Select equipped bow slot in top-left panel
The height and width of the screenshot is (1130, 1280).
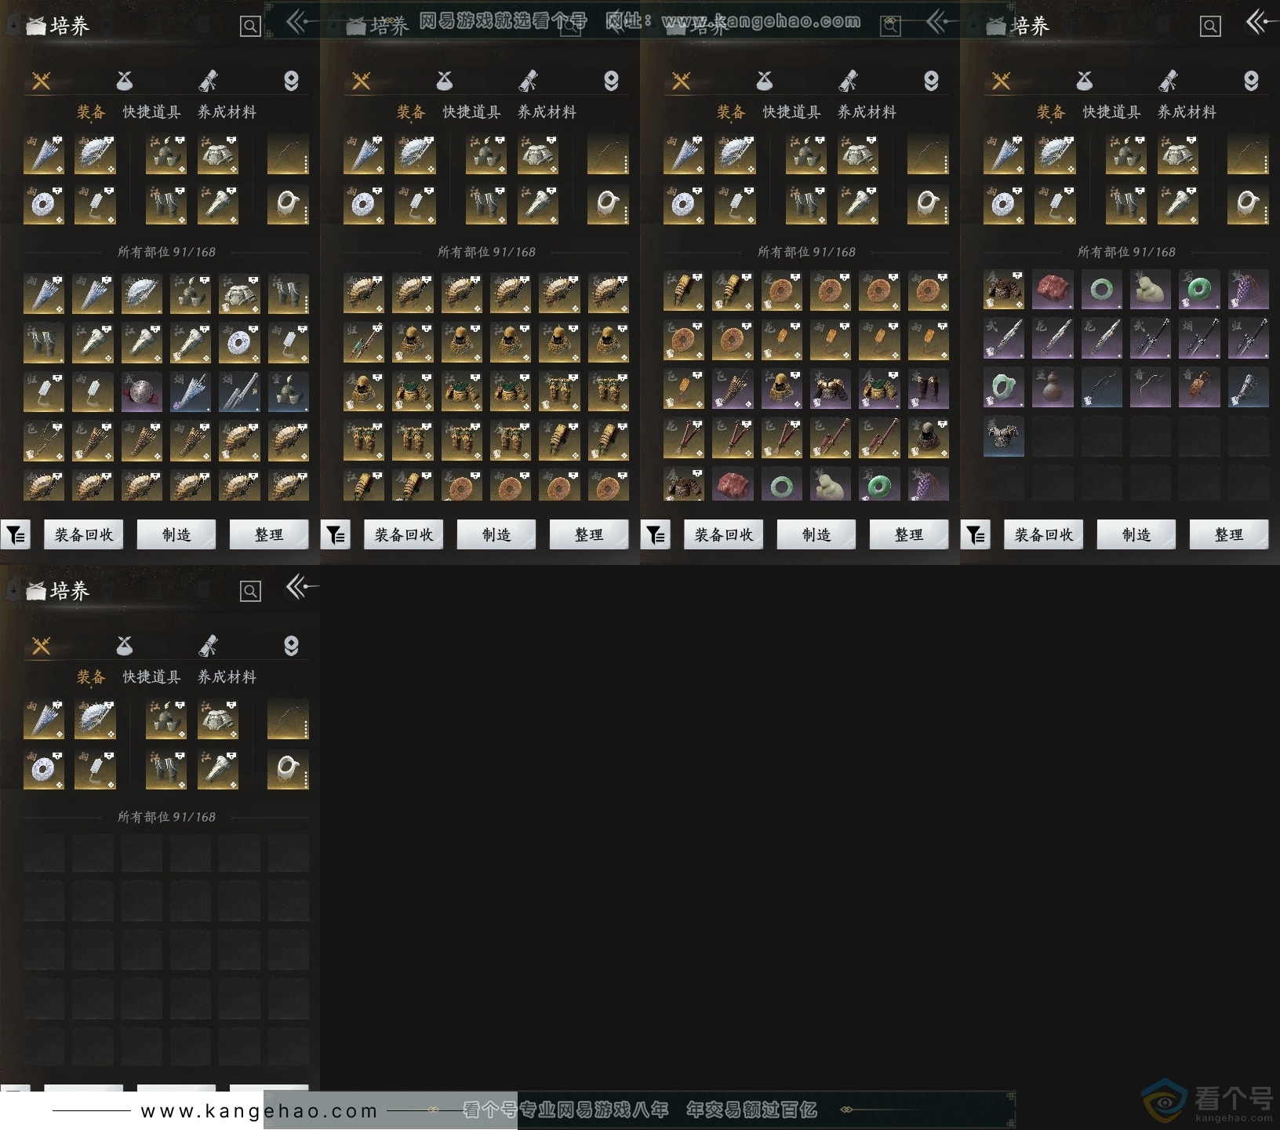[288, 154]
